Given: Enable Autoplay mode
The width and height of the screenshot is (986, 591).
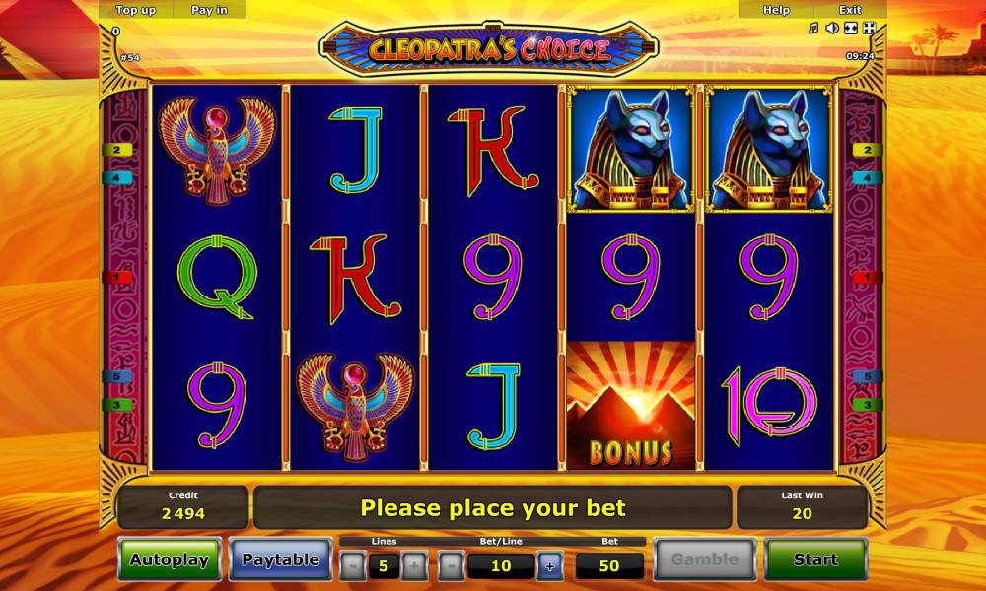Looking at the screenshot, I should click(170, 559).
